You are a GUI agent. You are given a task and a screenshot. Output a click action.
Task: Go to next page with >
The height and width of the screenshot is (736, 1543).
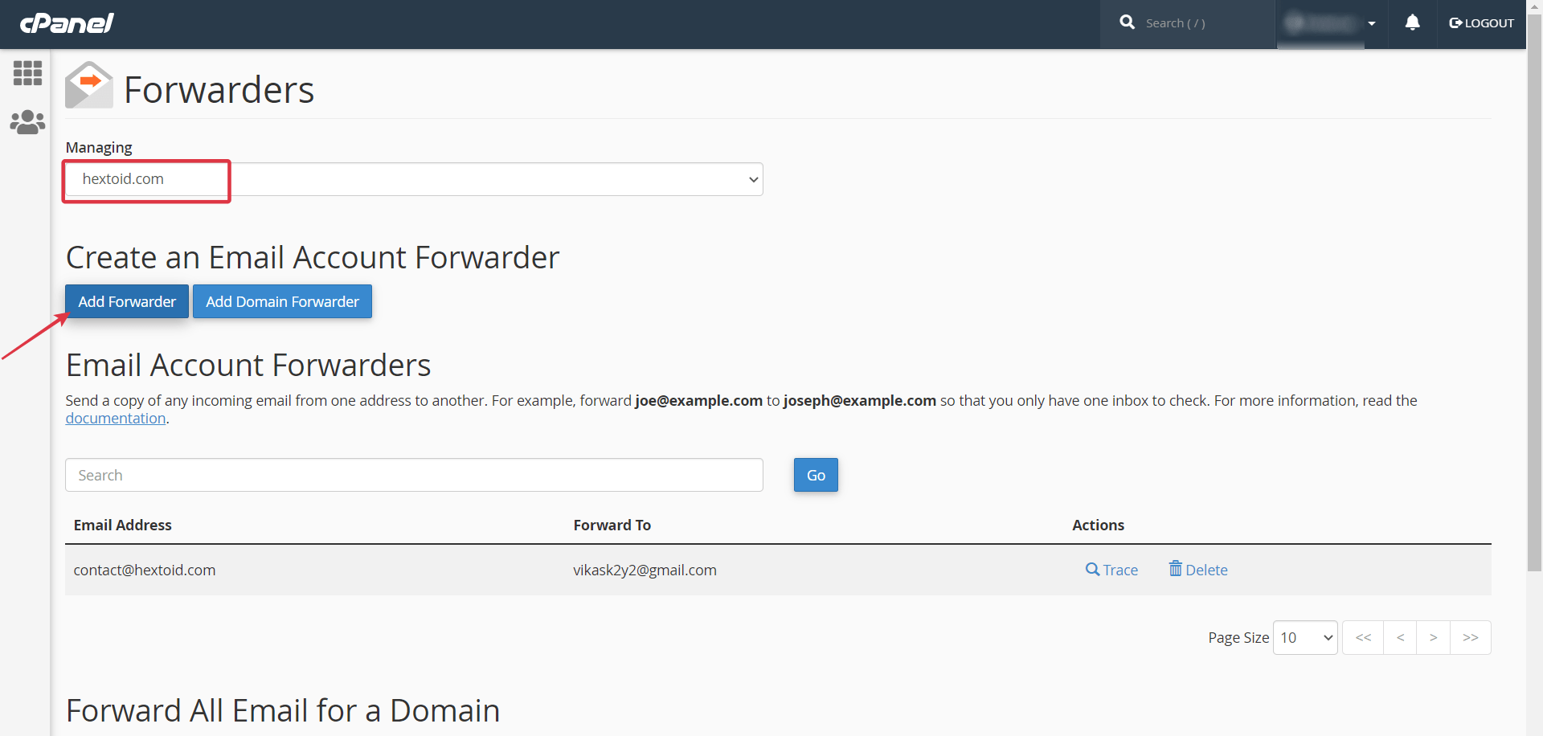tap(1433, 637)
